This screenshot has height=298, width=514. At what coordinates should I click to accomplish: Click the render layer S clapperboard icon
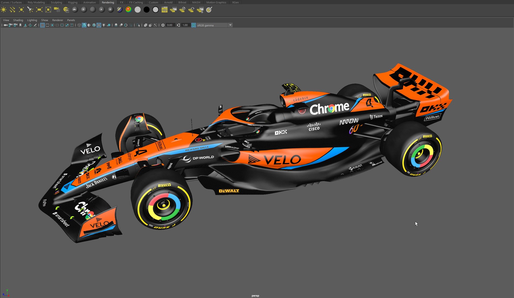click(200, 10)
